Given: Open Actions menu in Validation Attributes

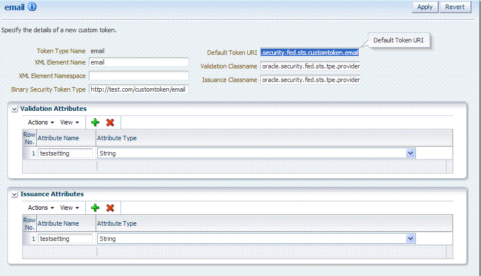Looking at the screenshot, I should pos(41,122).
